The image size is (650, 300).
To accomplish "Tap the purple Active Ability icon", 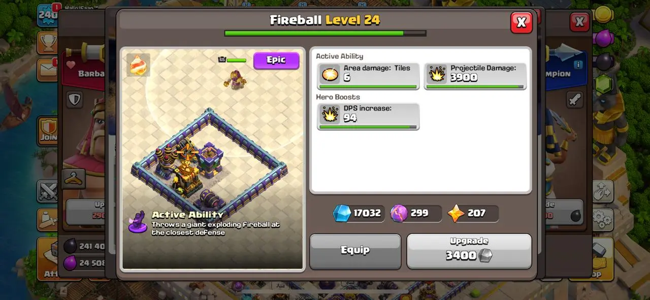I will [x=138, y=222].
